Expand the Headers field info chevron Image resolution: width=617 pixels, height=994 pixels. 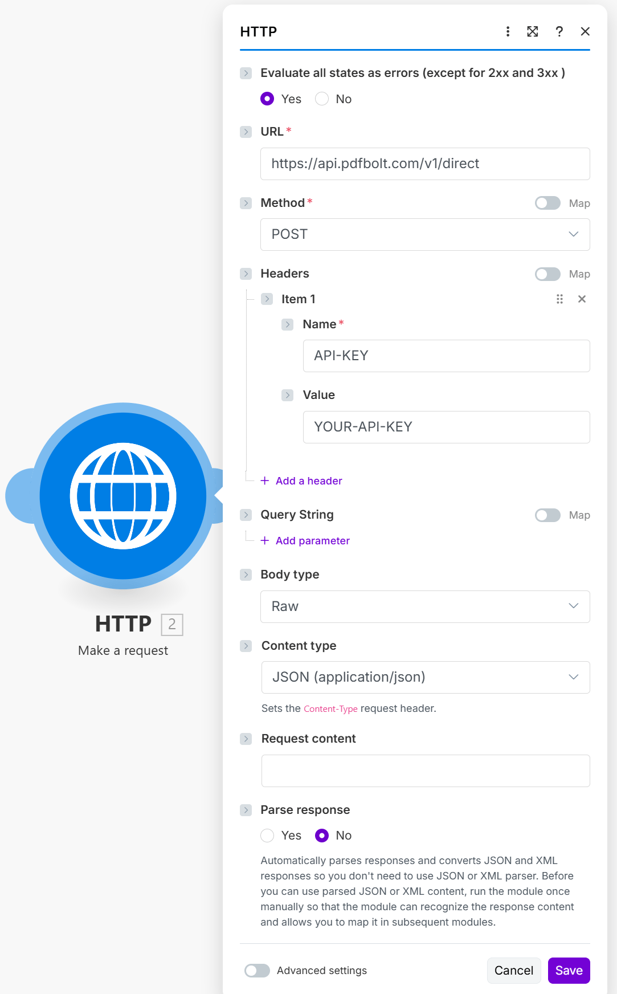[x=246, y=274]
